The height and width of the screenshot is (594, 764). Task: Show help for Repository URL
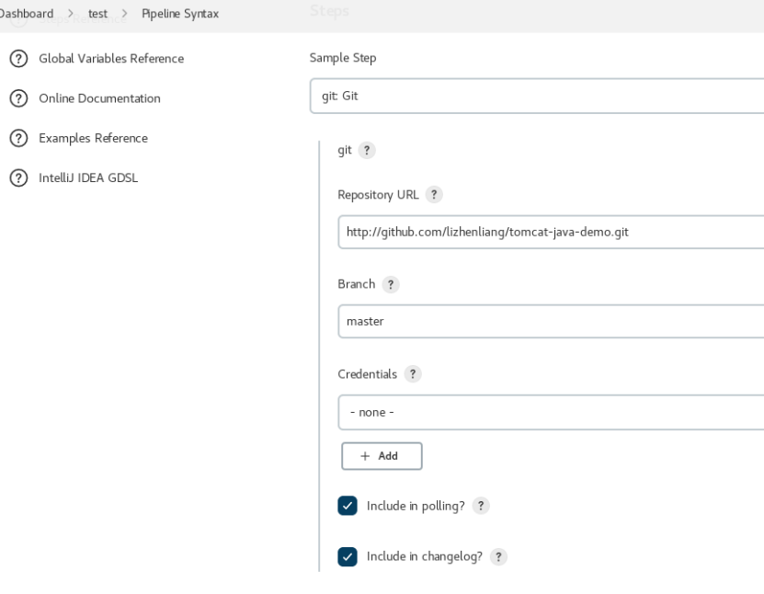coord(434,195)
